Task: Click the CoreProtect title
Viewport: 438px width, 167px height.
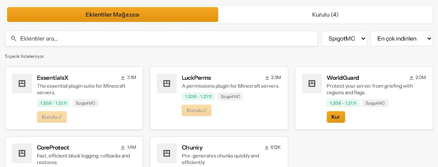Action: click(53, 148)
